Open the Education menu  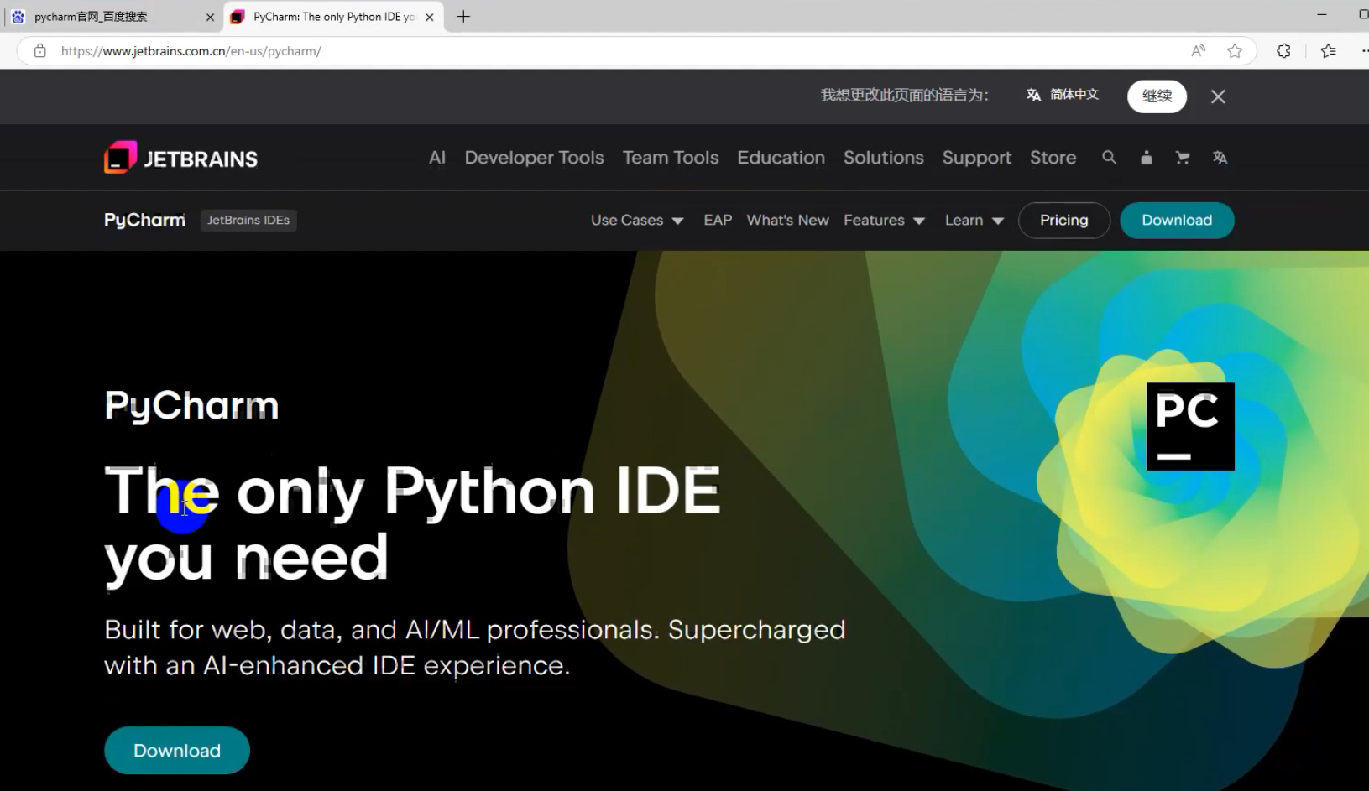click(x=781, y=158)
